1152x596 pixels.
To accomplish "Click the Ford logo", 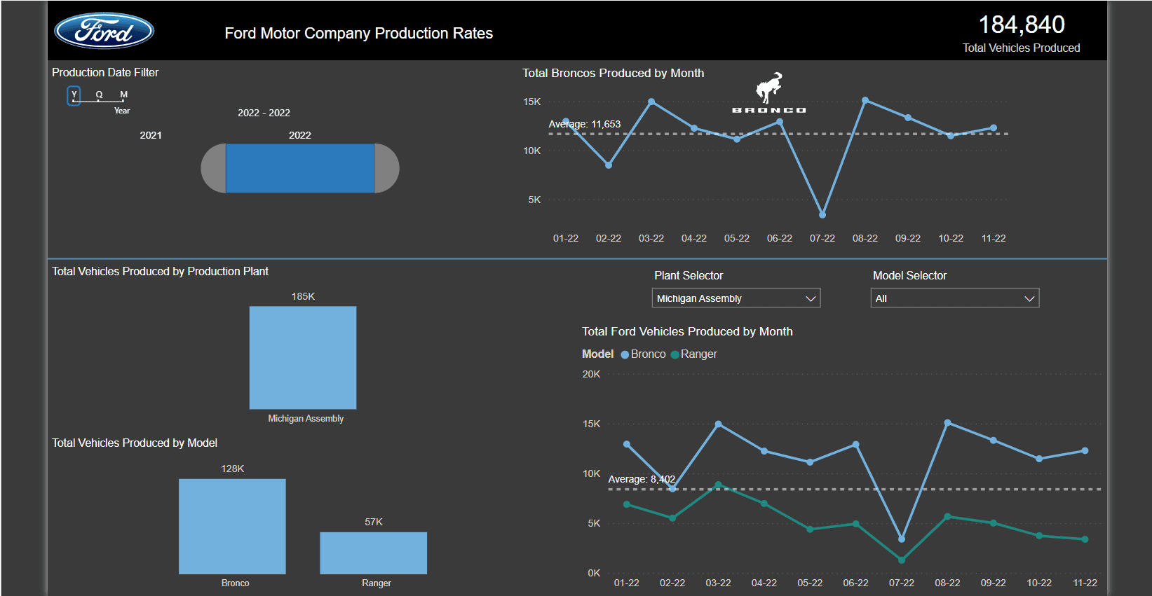I will coord(104,31).
